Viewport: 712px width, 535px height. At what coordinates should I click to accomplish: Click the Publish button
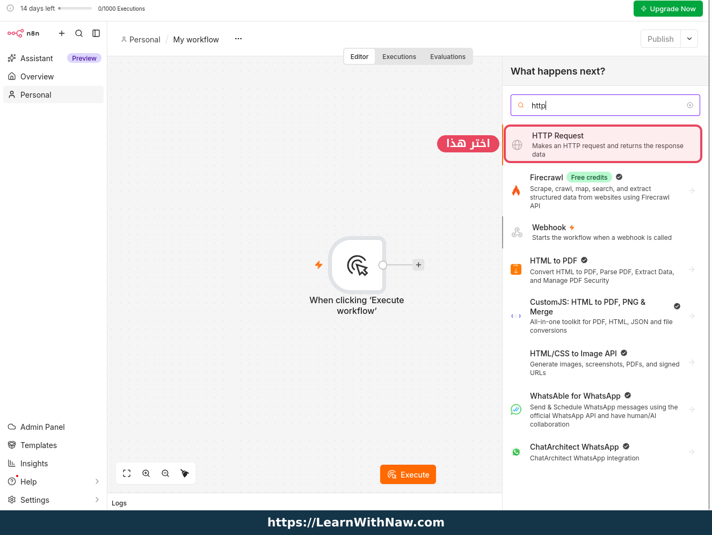(660, 39)
